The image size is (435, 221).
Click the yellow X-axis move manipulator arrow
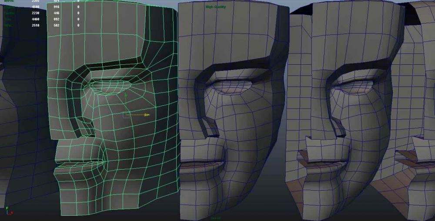tap(147, 114)
